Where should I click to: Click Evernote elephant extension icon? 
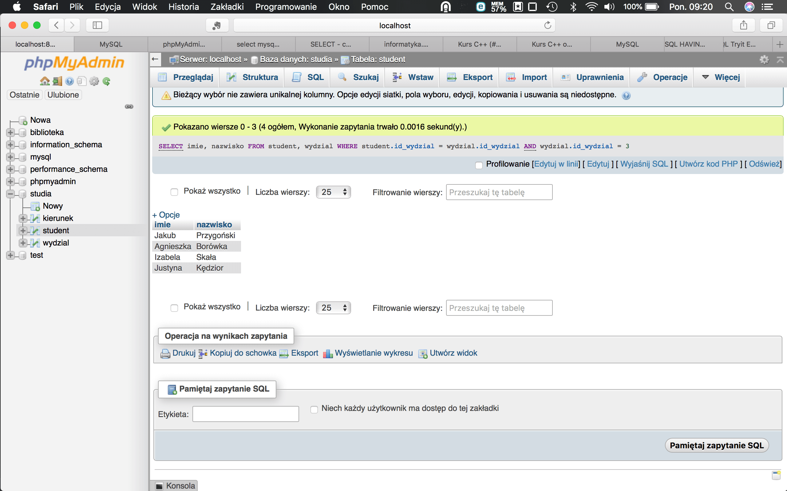click(217, 25)
